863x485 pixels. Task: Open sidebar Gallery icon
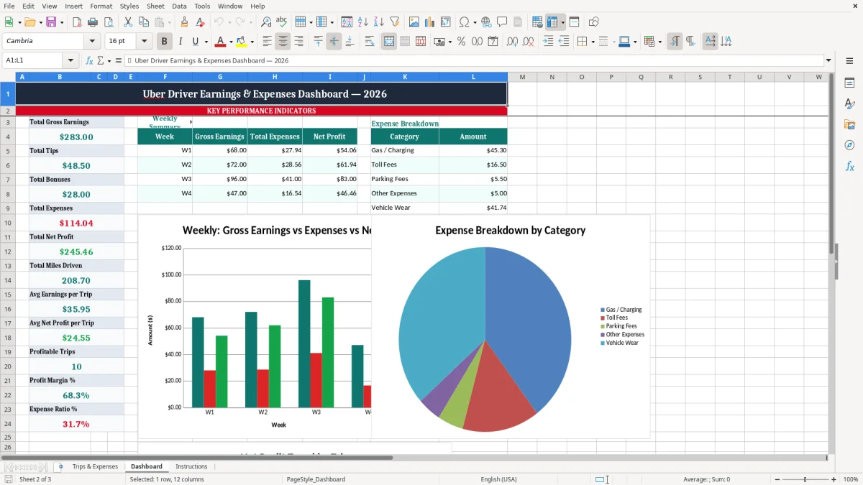point(849,124)
